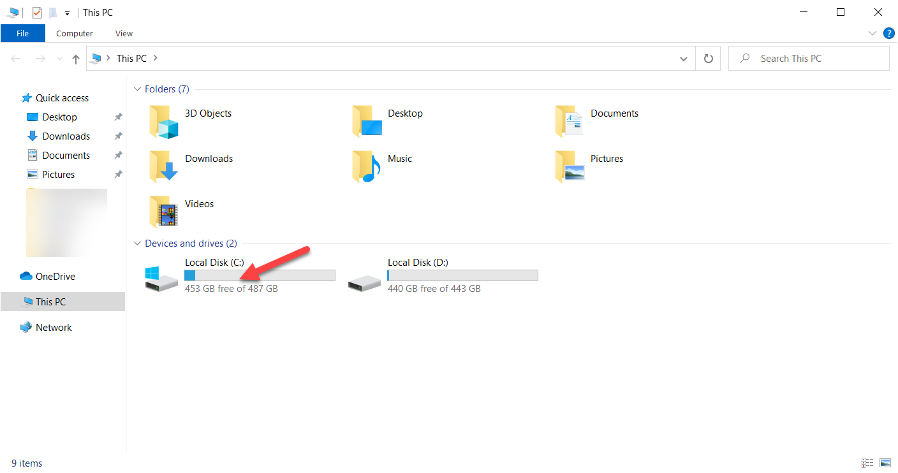Unpin Documents from Quick access

click(118, 155)
